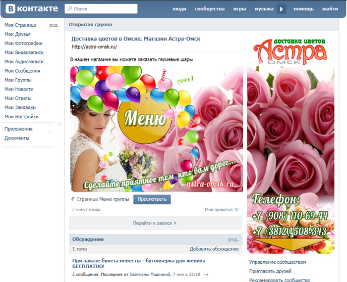
Task: Click the VKontakte logo
Action: coord(32,8)
